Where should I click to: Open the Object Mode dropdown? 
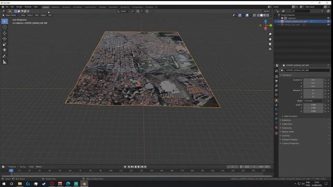coord(10,15)
